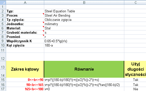Click the red comment indicator on Proces cell
The height and width of the screenshot is (91, 146).
pos(43,14)
